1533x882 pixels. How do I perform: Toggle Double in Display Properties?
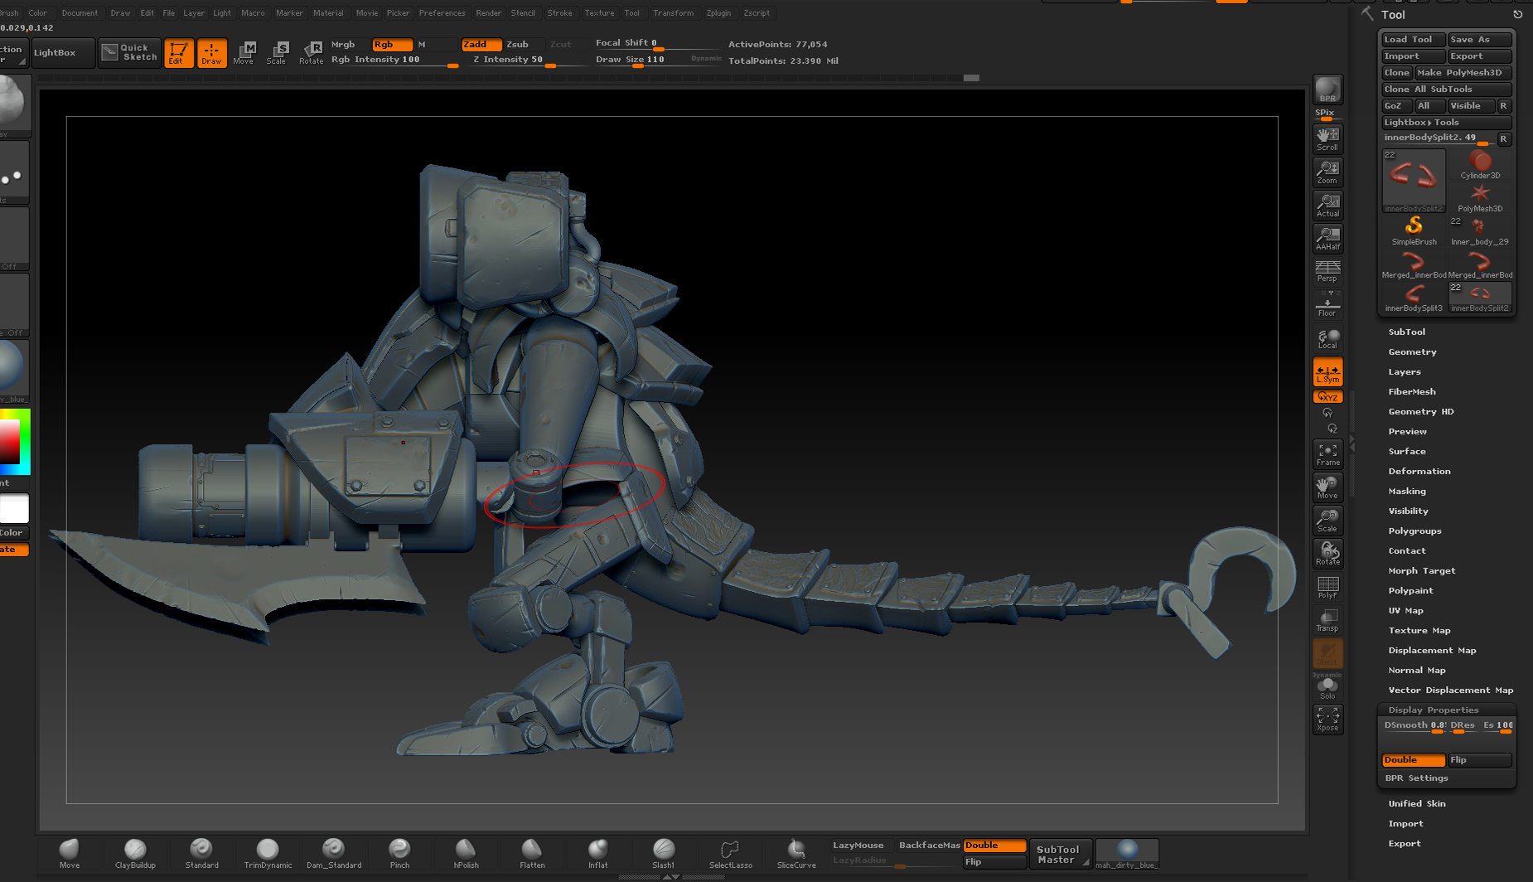pos(1414,760)
